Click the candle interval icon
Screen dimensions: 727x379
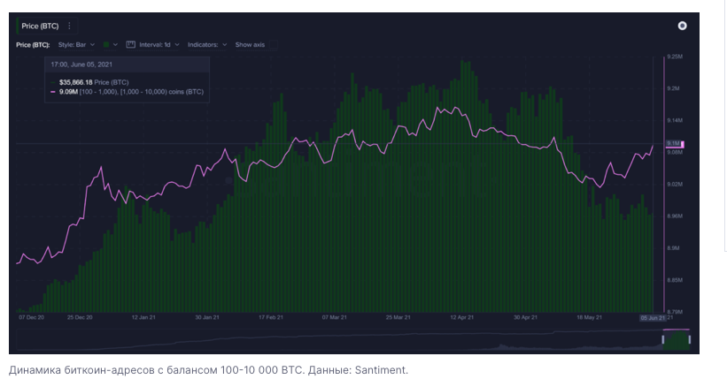point(131,44)
